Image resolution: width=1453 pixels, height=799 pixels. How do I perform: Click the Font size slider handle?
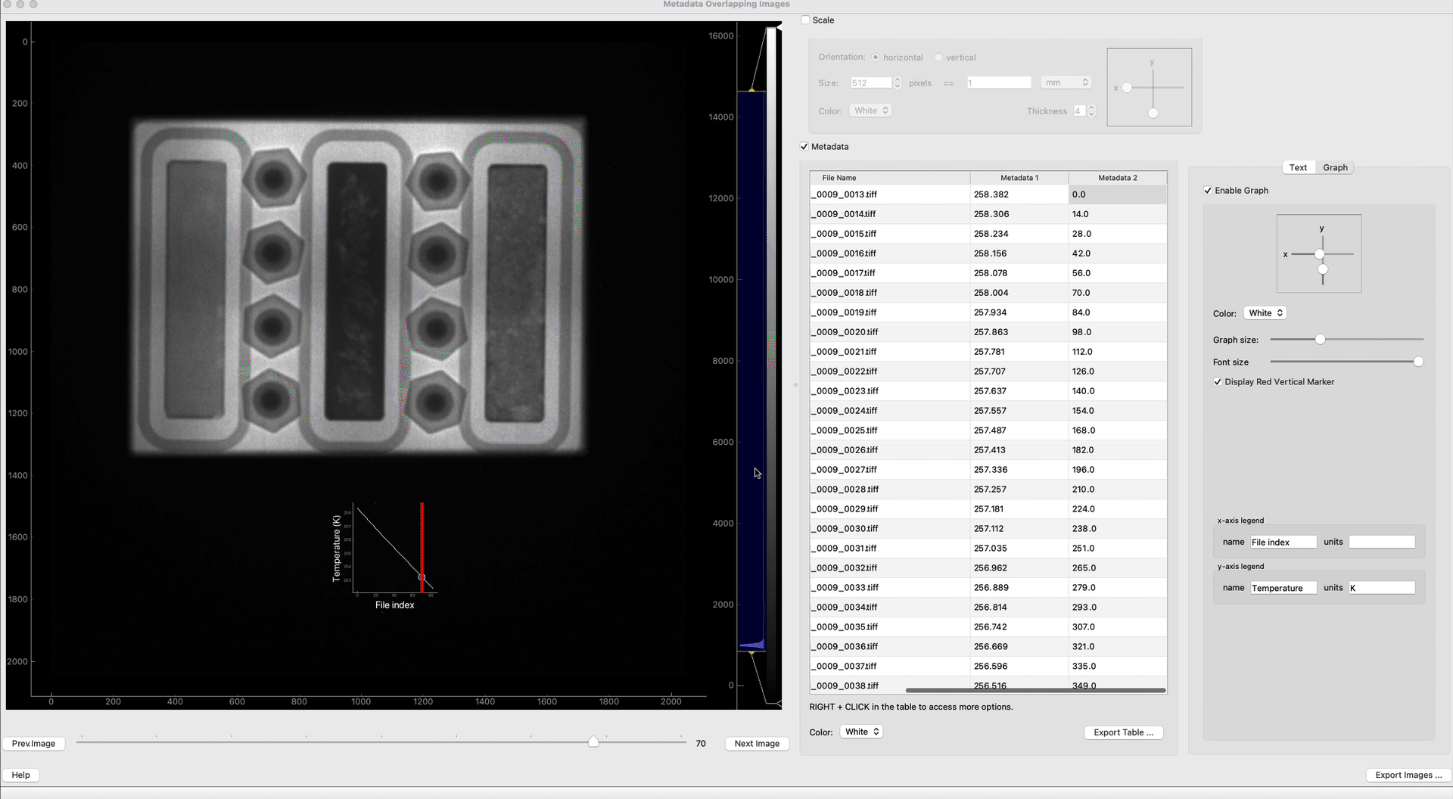coord(1418,362)
